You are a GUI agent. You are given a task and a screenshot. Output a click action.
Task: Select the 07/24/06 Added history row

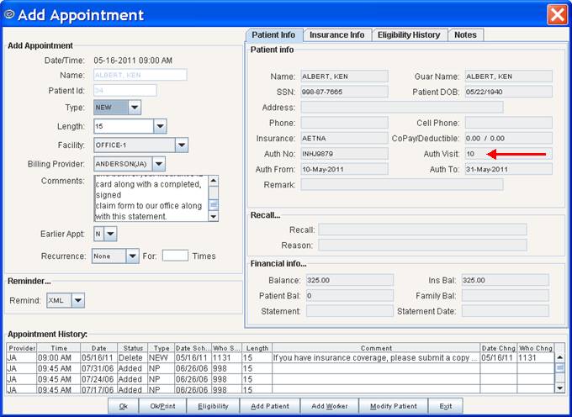[x=280, y=379]
